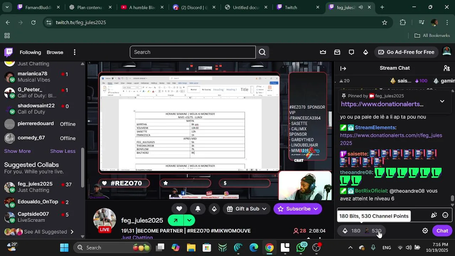Screen dimensions: 455x256
Task: Open the Twitch inbox mail icon
Action: 337,52
